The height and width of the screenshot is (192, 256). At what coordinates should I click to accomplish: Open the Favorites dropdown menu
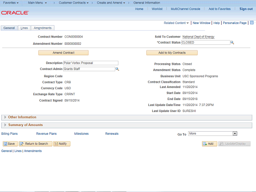pos(11,3)
